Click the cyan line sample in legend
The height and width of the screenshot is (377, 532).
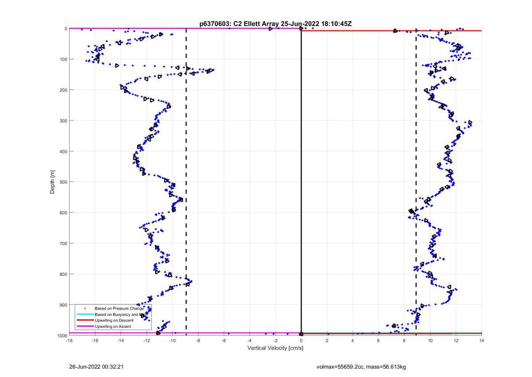click(85, 314)
